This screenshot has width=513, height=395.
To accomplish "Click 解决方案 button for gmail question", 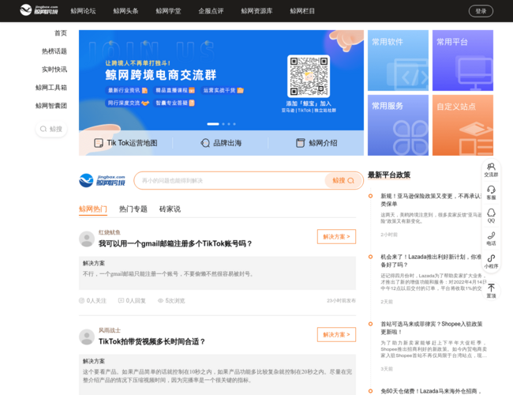I will [336, 236].
